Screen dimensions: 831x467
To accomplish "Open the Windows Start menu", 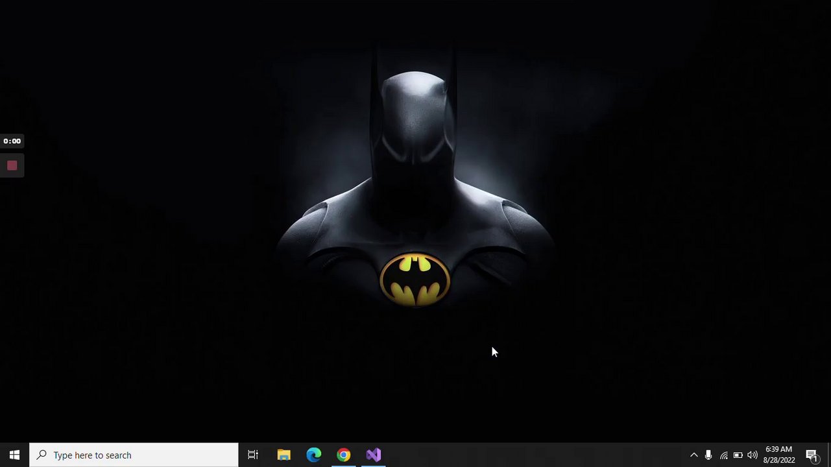I will pyautogui.click(x=14, y=455).
